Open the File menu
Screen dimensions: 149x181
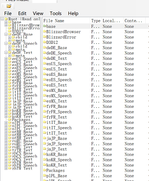[8, 13]
